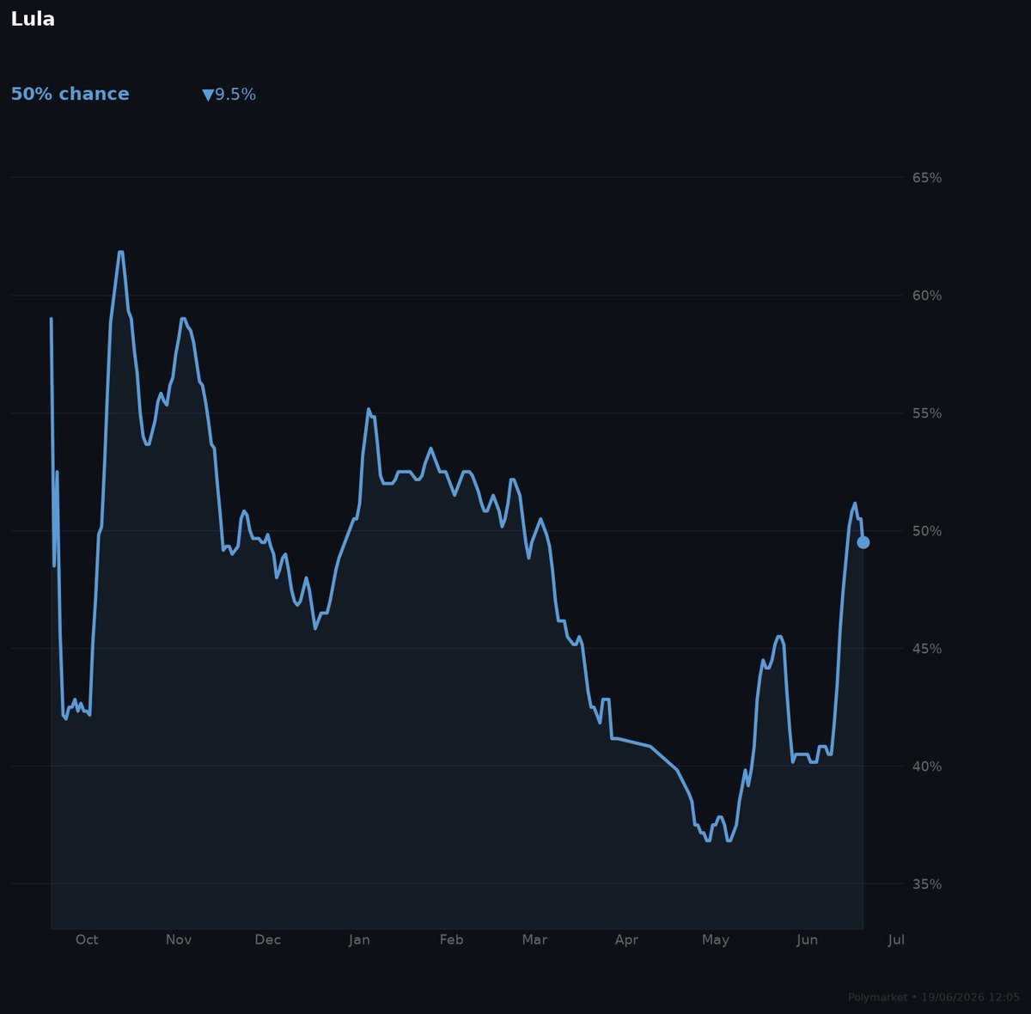This screenshot has width=1031, height=1014.
Task: Click the 9.5% change value
Action: coord(235,95)
